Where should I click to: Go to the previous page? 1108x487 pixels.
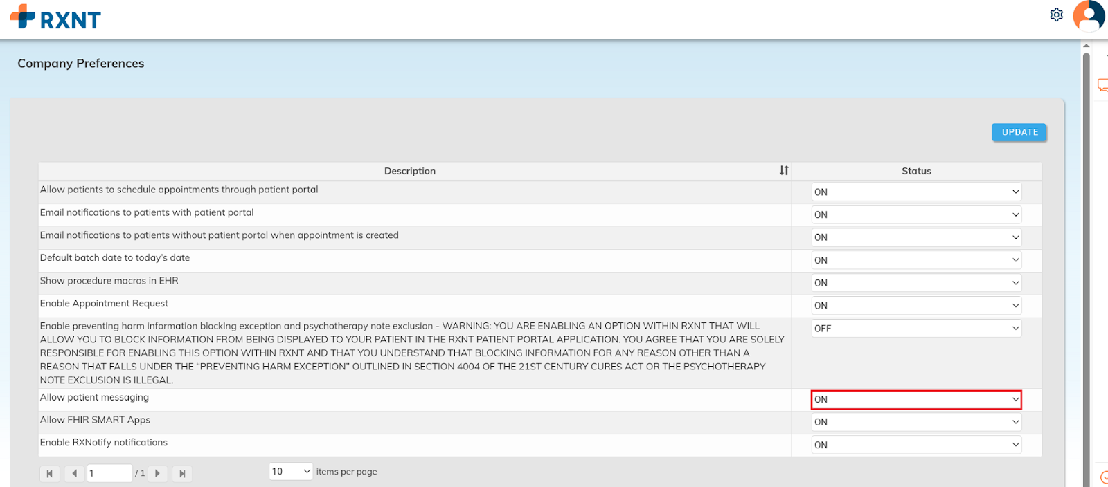[x=74, y=473]
